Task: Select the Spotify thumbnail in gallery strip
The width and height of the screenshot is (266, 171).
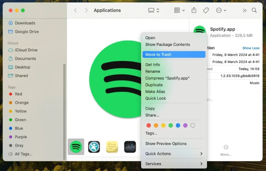Action: (76, 147)
